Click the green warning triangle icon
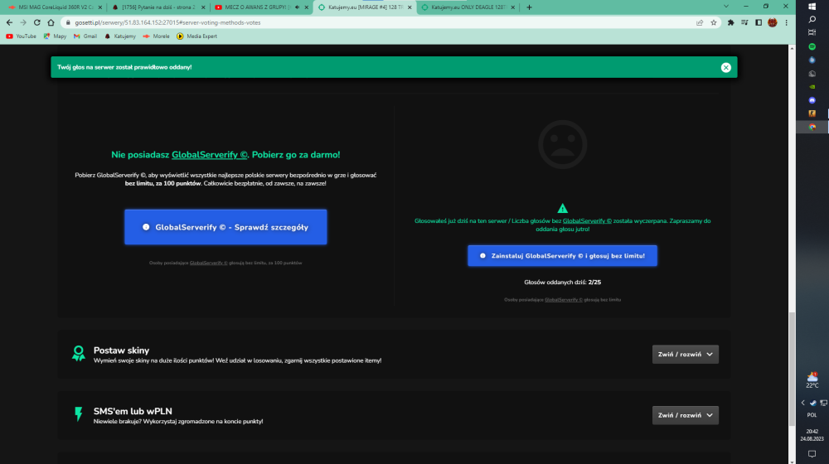This screenshot has width=829, height=464. [x=563, y=208]
